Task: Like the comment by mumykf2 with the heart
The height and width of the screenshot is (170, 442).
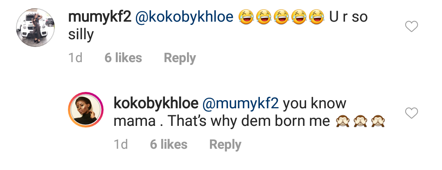Action: [x=411, y=27]
